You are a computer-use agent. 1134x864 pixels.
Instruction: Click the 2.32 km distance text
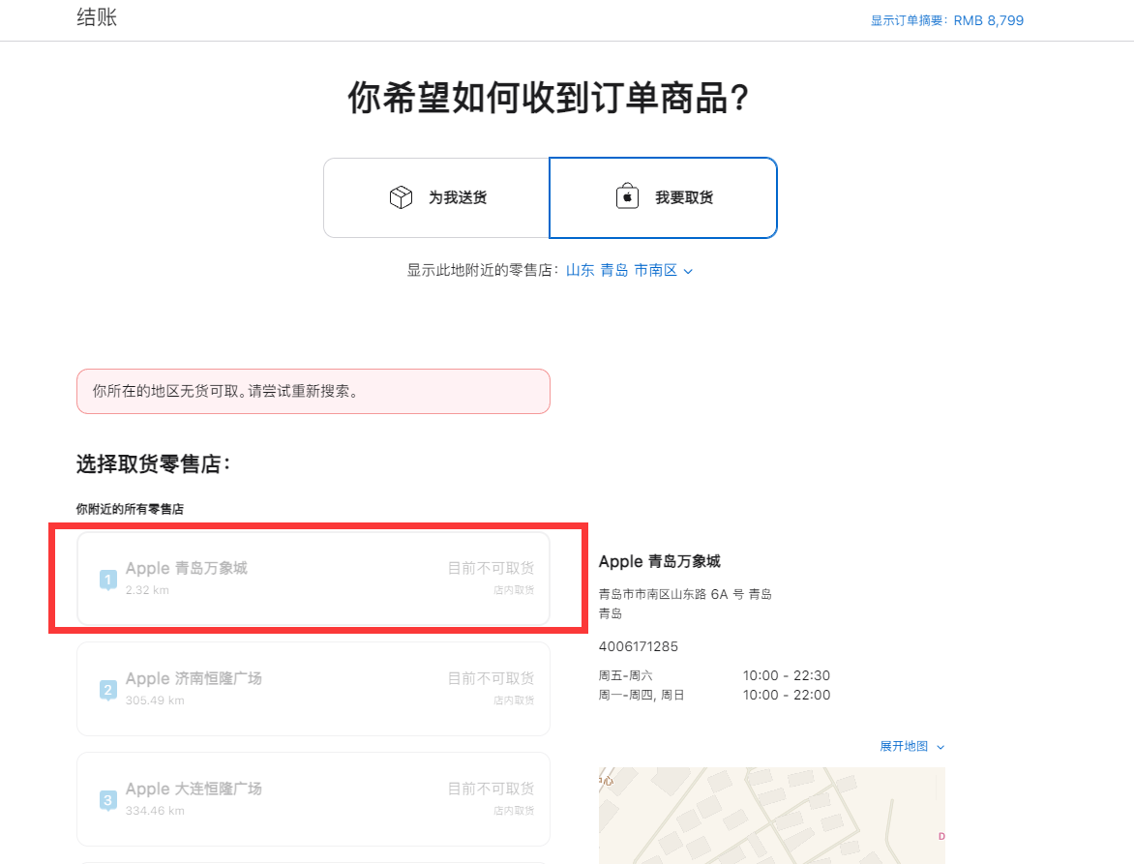pyautogui.click(x=147, y=590)
